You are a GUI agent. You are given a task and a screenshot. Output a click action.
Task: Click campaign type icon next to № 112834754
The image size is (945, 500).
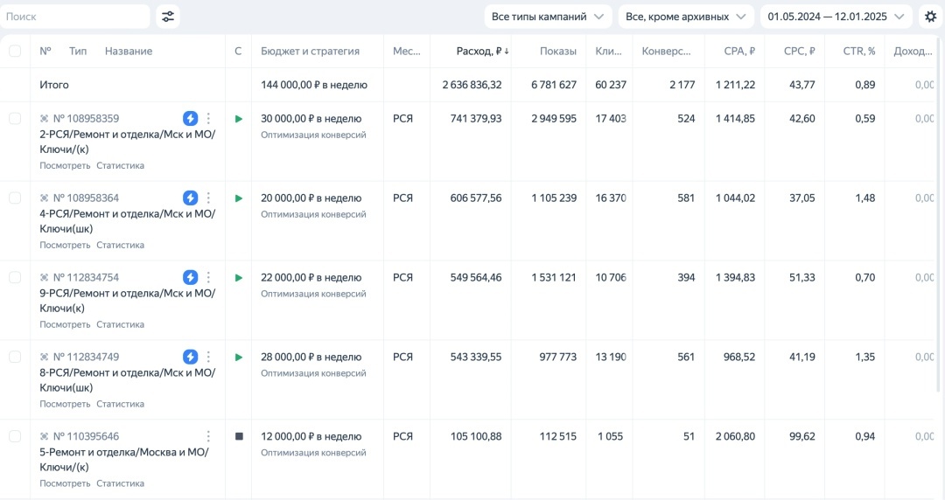tap(44, 278)
